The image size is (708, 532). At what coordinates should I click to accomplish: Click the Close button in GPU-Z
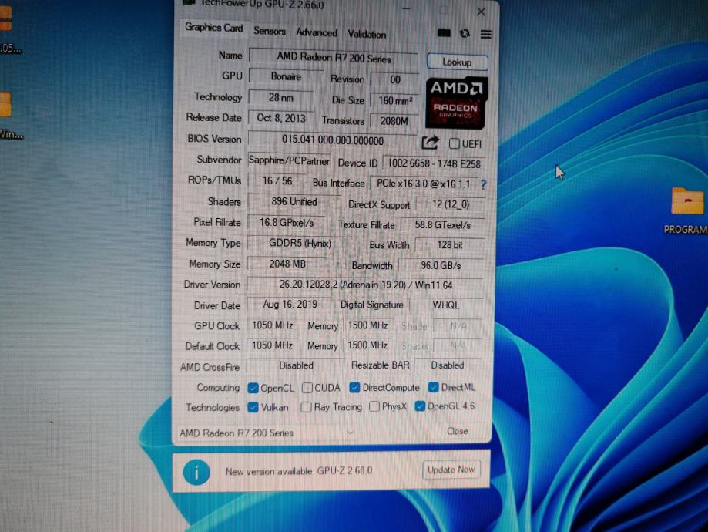tap(457, 431)
